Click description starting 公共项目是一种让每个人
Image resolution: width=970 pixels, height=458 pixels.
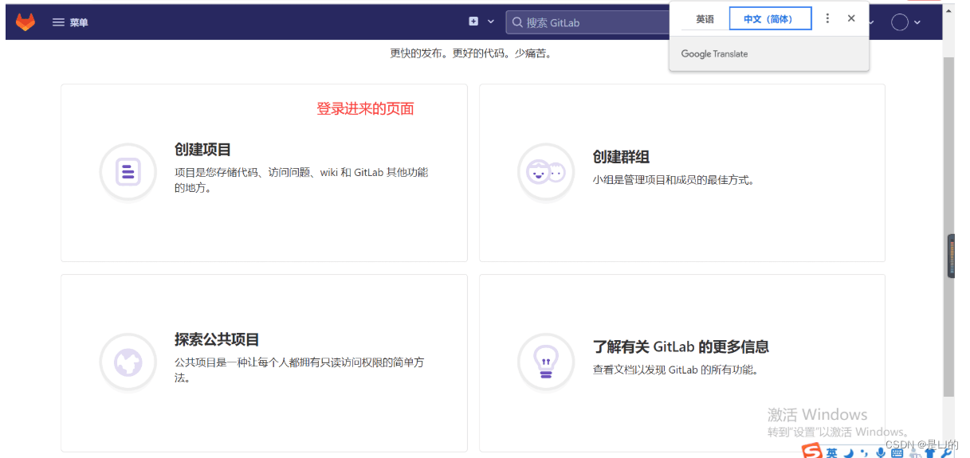pyautogui.click(x=299, y=370)
